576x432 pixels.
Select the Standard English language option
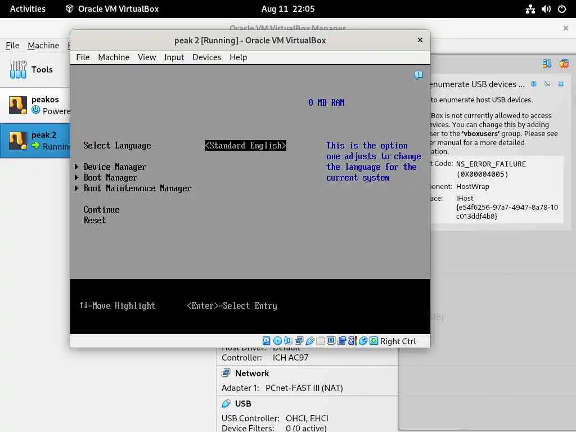(245, 146)
